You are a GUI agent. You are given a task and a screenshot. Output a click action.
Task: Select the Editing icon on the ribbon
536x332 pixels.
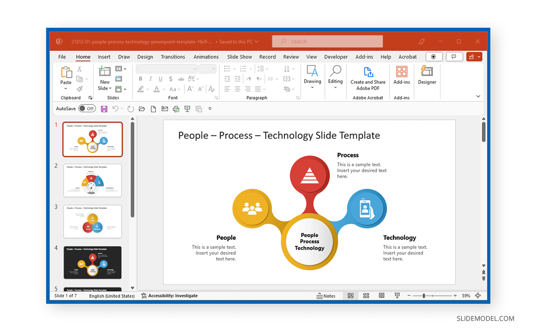(x=335, y=76)
